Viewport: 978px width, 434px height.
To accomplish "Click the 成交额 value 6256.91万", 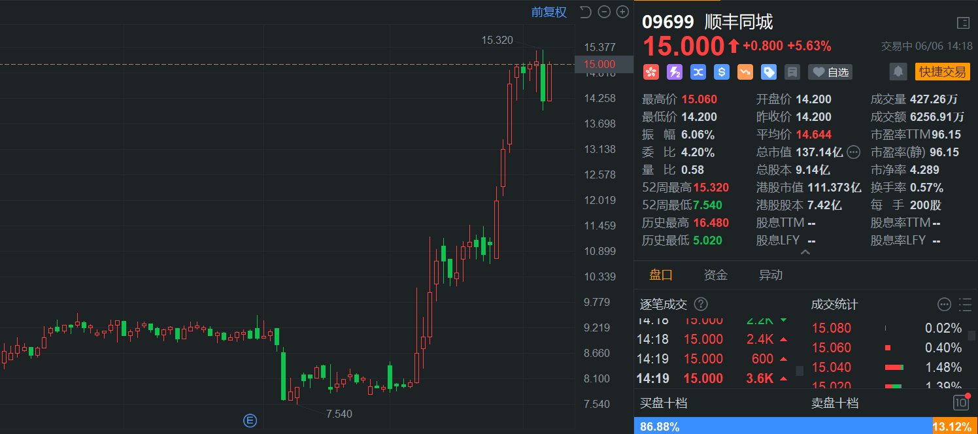I will tap(937, 117).
